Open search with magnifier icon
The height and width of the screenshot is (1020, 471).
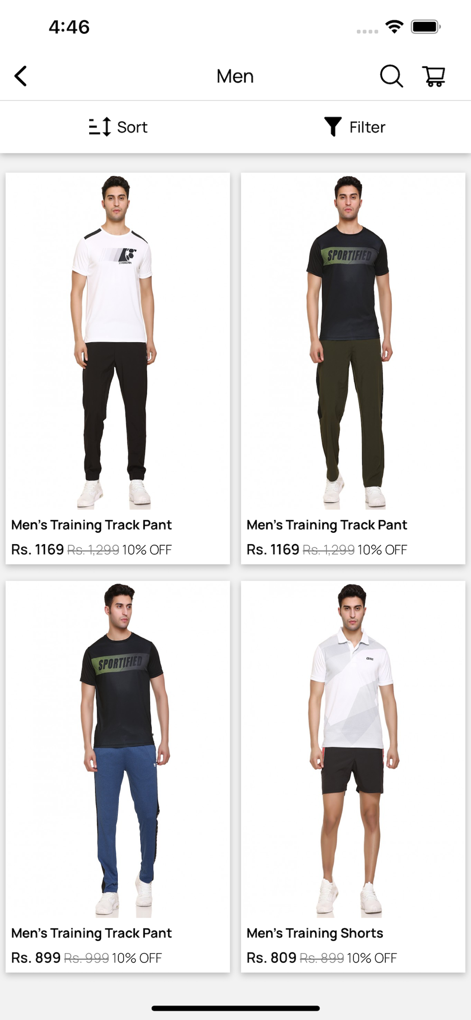pyautogui.click(x=391, y=76)
